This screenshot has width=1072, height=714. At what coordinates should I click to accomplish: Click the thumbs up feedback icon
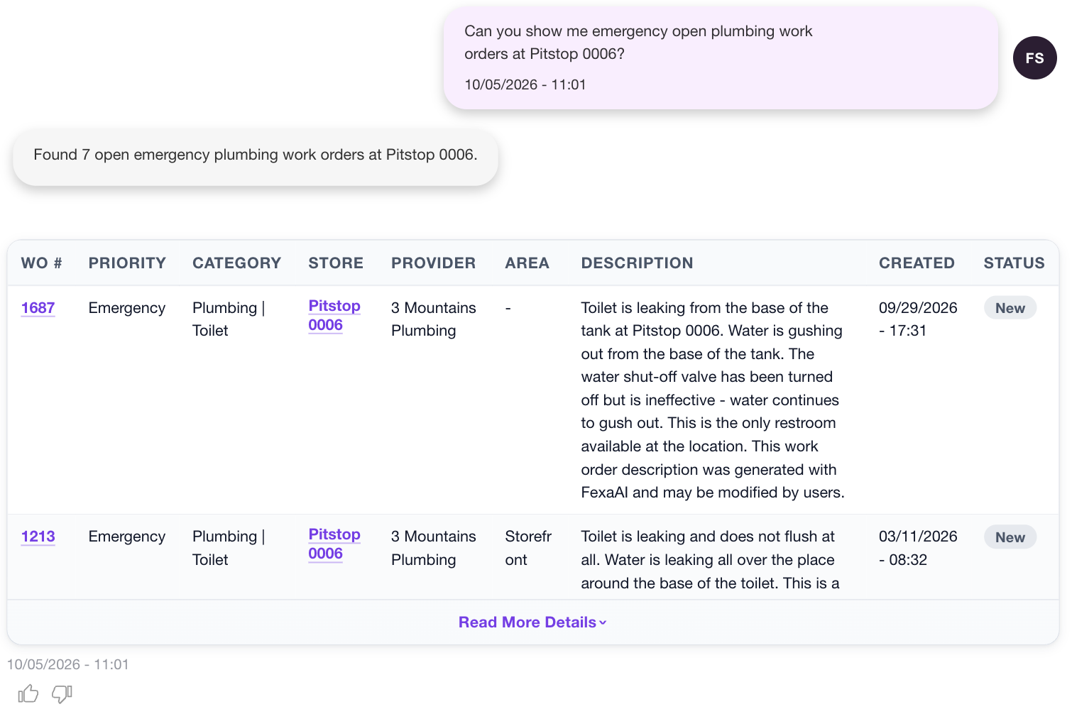[x=28, y=693]
